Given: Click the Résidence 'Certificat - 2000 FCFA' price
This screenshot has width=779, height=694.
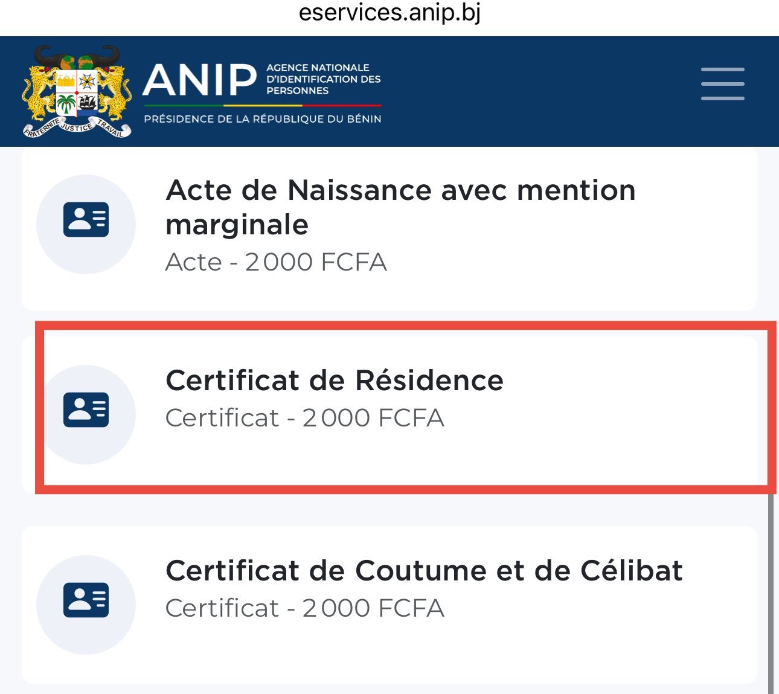Looking at the screenshot, I should click(x=305, y=418).
